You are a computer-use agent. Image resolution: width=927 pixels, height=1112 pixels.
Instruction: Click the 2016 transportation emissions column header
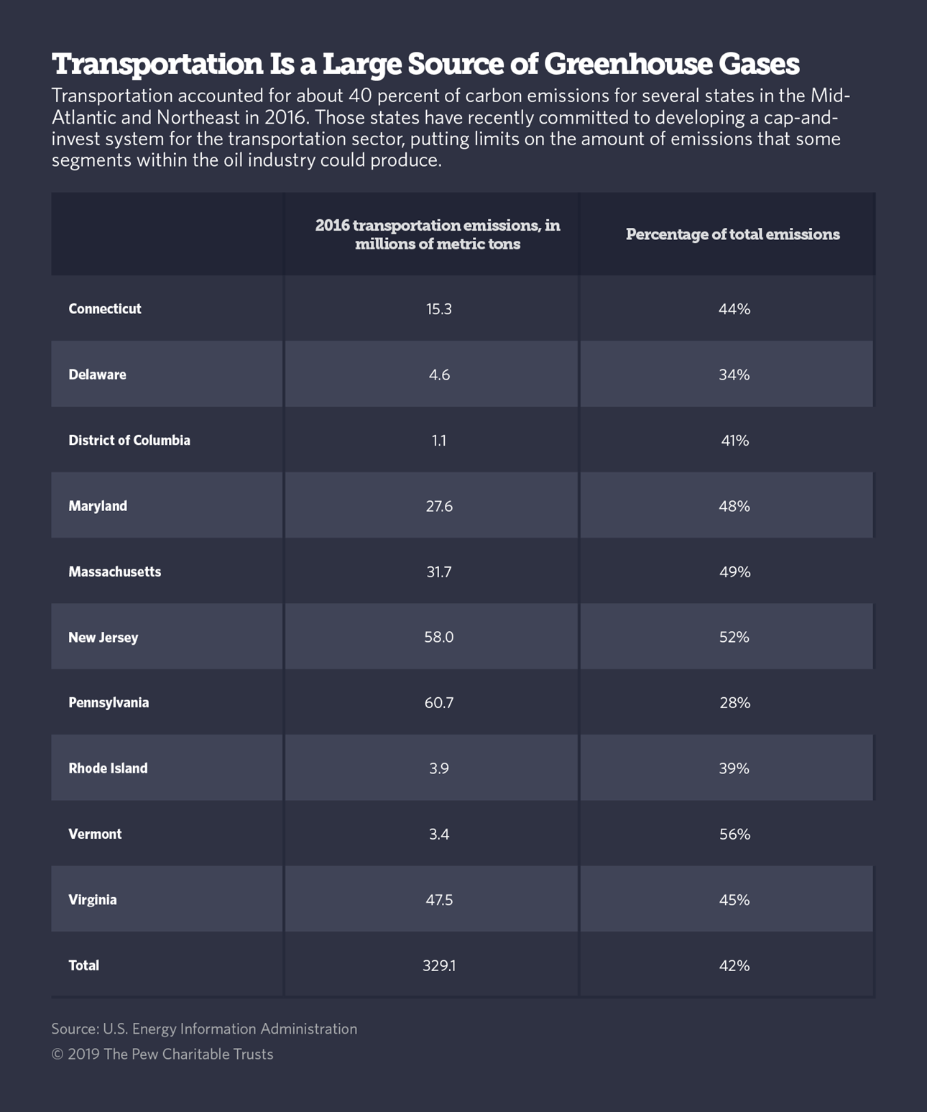438,234
